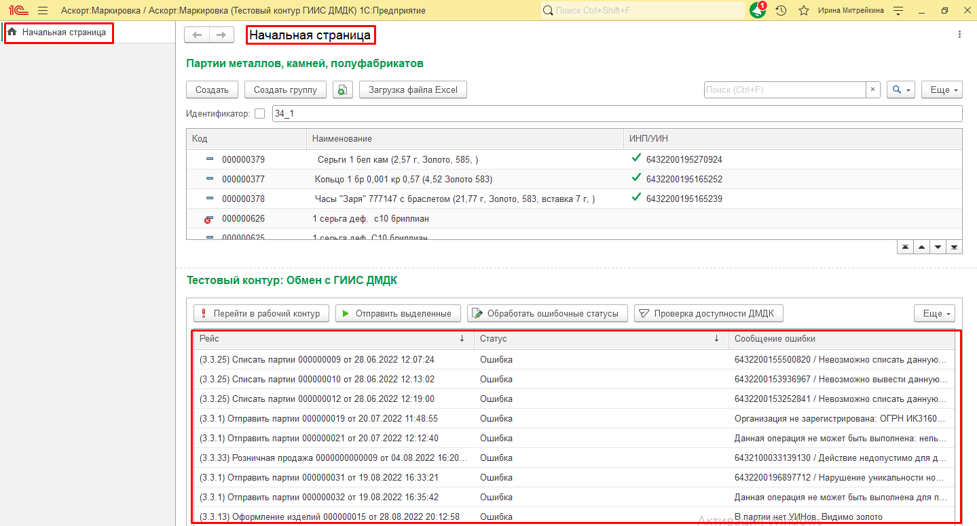The height and width of the screenshot is (526, 977).
Task: Jump to the last list row arrow
Action: [x=954, y=247]
